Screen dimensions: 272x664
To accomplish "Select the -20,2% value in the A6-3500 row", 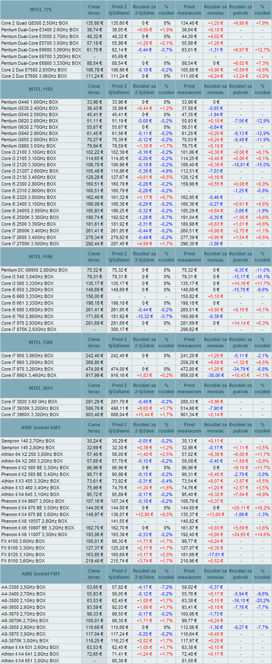I will 262,600.
